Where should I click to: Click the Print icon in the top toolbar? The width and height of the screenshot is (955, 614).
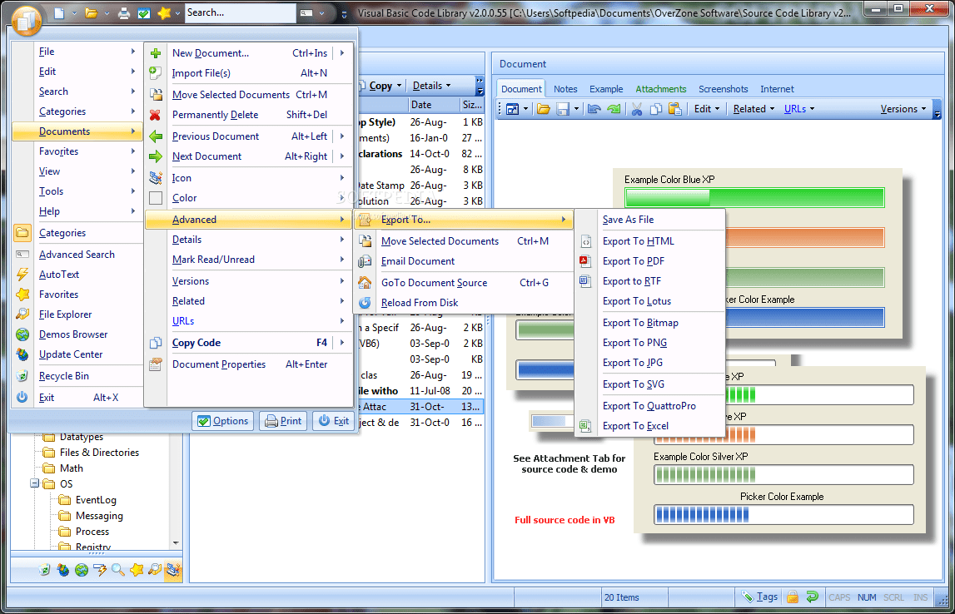123,12
